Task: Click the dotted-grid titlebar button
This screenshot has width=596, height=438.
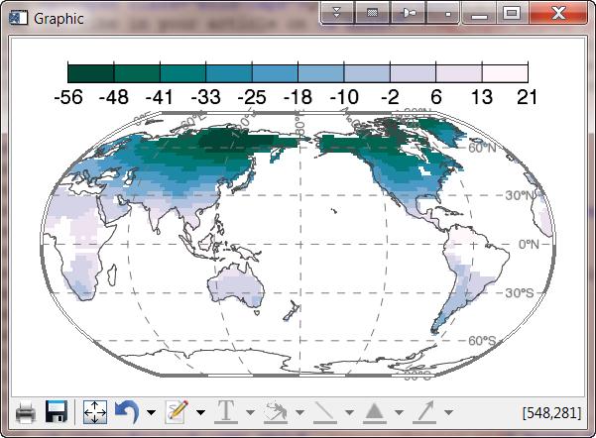Action: 373,13
